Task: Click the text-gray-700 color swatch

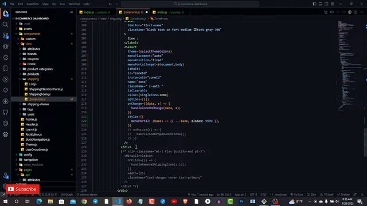Action: [x=195, y=30]
